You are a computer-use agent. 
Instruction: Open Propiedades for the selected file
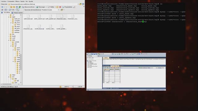67,7
